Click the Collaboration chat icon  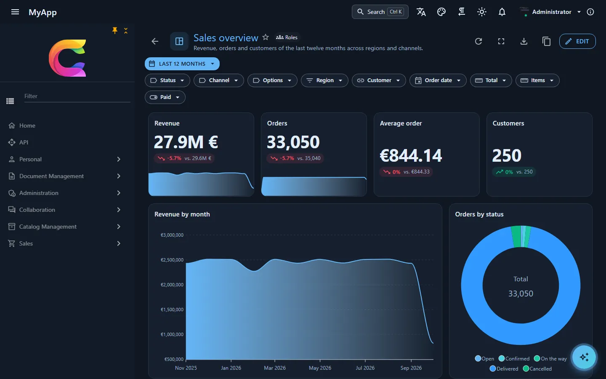coord(12,210)
